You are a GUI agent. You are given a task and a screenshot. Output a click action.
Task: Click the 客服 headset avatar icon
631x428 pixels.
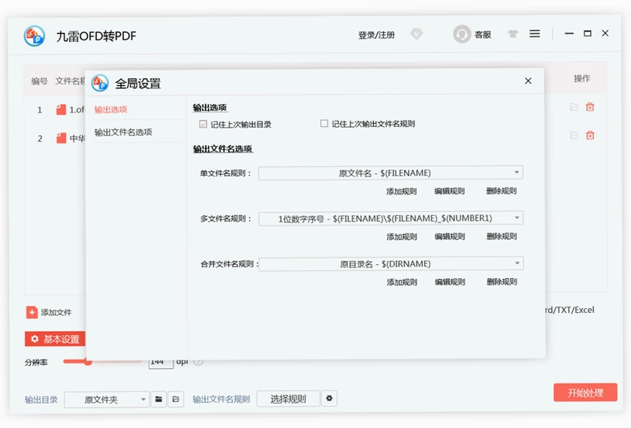[x=461, y=34]
